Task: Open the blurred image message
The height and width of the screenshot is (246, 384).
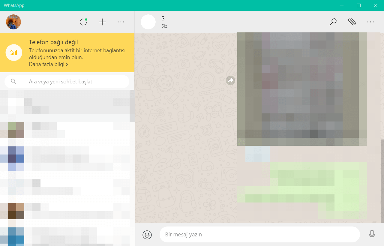Action: coord(302,89)
